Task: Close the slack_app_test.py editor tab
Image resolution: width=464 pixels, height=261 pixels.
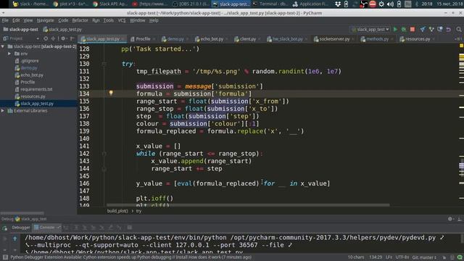Action: click(x=123, y=39)
